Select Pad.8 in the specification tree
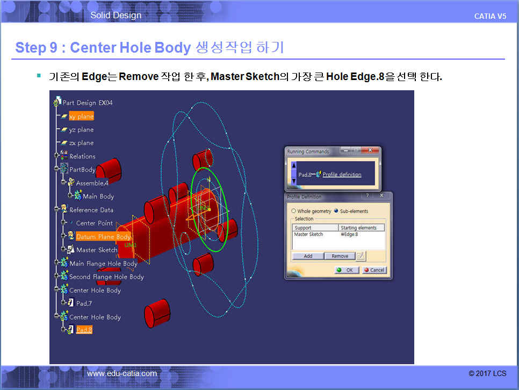The width and height of the screenshot is (519, 390). point(84,330)
